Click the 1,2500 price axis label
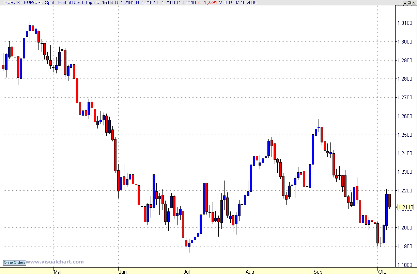417x274 pixels. point(405,135)
